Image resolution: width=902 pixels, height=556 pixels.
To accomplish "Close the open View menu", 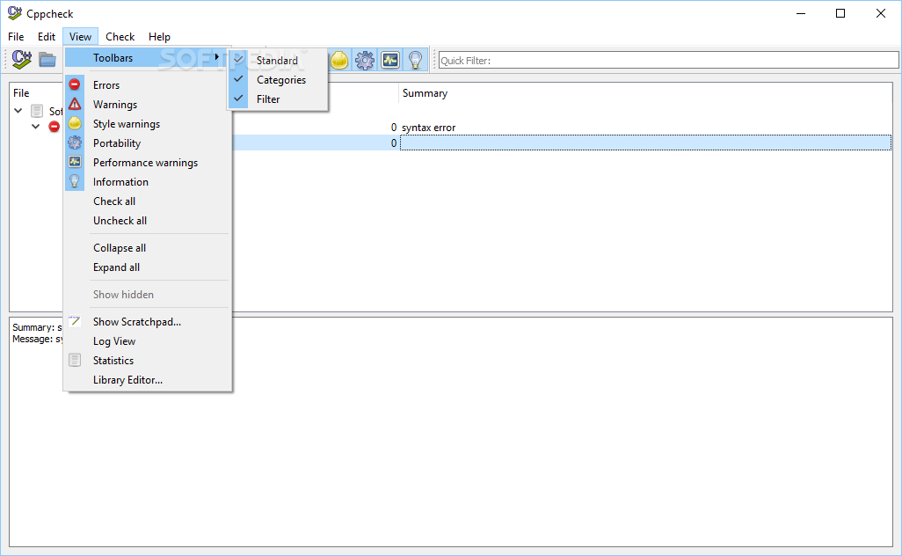I will coord(81,37).
